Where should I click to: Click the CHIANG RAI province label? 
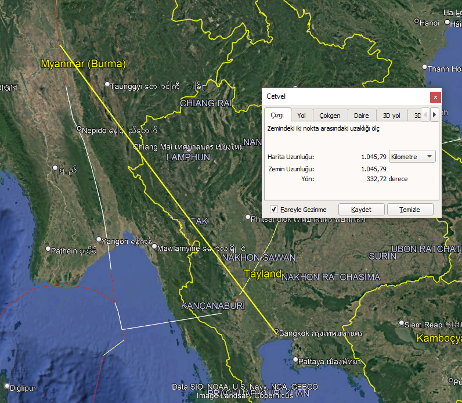tap(205, 103)
